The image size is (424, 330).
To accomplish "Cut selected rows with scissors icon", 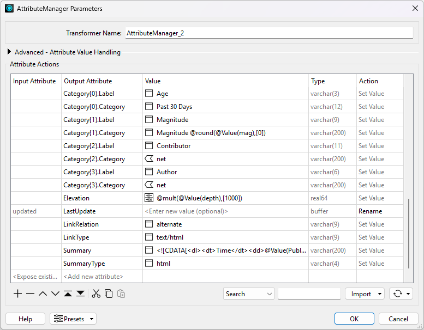I will click(96, 294).
